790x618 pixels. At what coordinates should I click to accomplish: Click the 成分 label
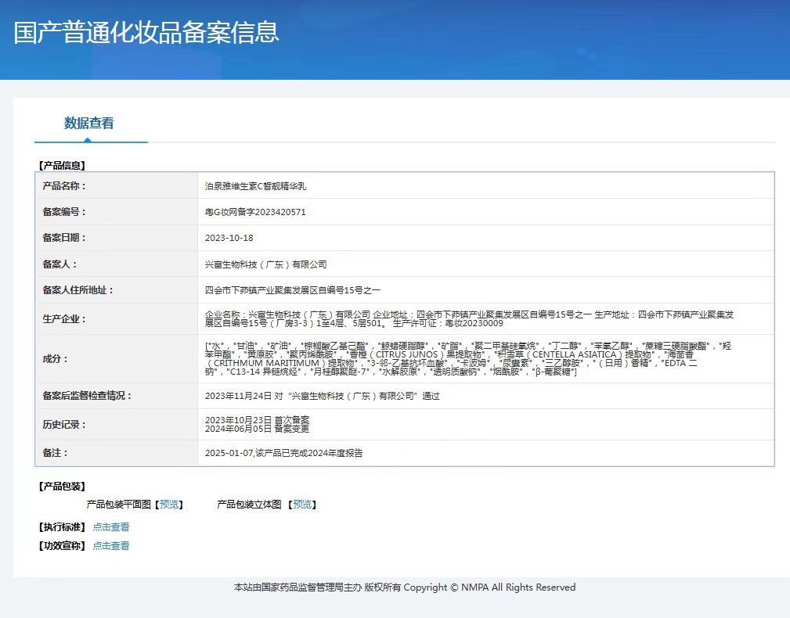55,359
